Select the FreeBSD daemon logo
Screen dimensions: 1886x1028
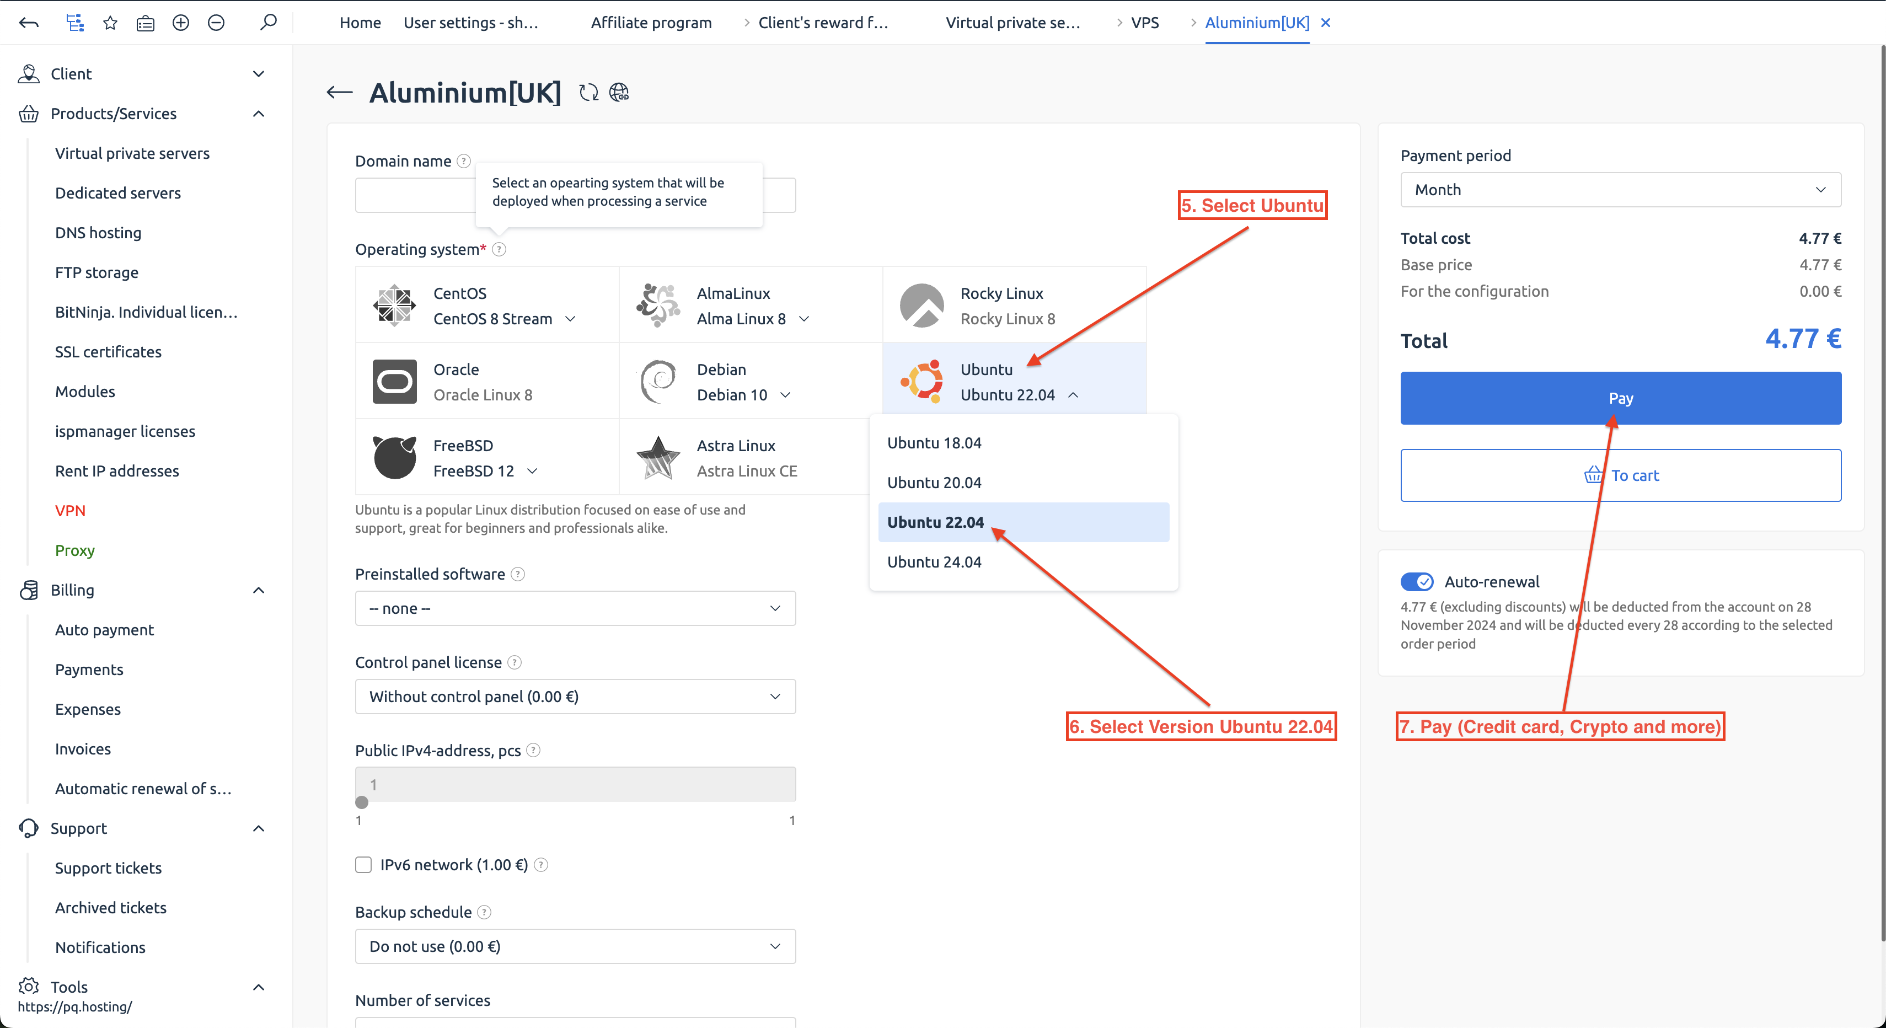click(395, 458)
